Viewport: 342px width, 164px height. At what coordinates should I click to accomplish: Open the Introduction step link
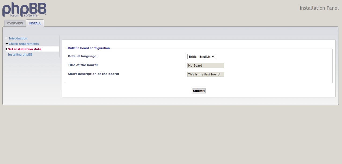pos(18,38)
